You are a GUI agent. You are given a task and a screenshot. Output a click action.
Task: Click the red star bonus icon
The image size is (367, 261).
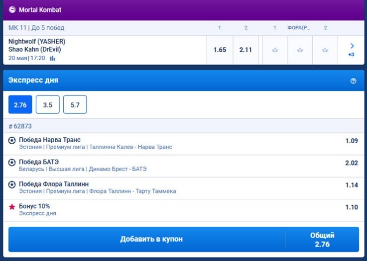pyautogui.click(x=12, y=207)
